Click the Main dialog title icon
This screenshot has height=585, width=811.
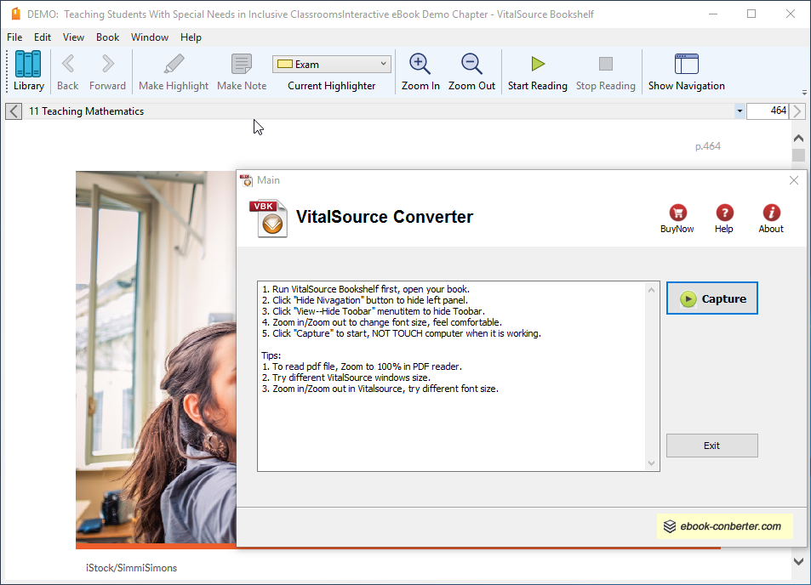coord(247,180)
